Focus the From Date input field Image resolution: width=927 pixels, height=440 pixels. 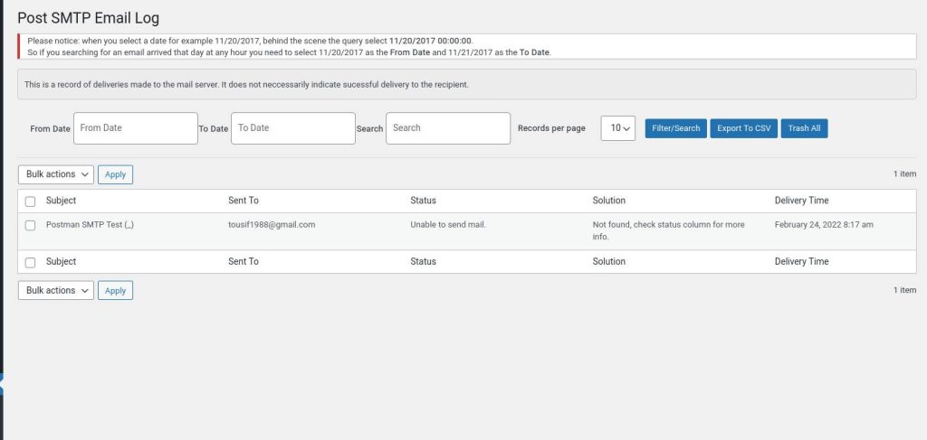136,128
